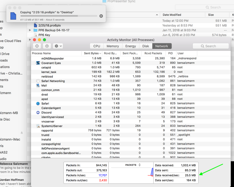Click the Discord app icon
Screen dimensions: 234x187
pyautogui.click(x=38, y=113)
